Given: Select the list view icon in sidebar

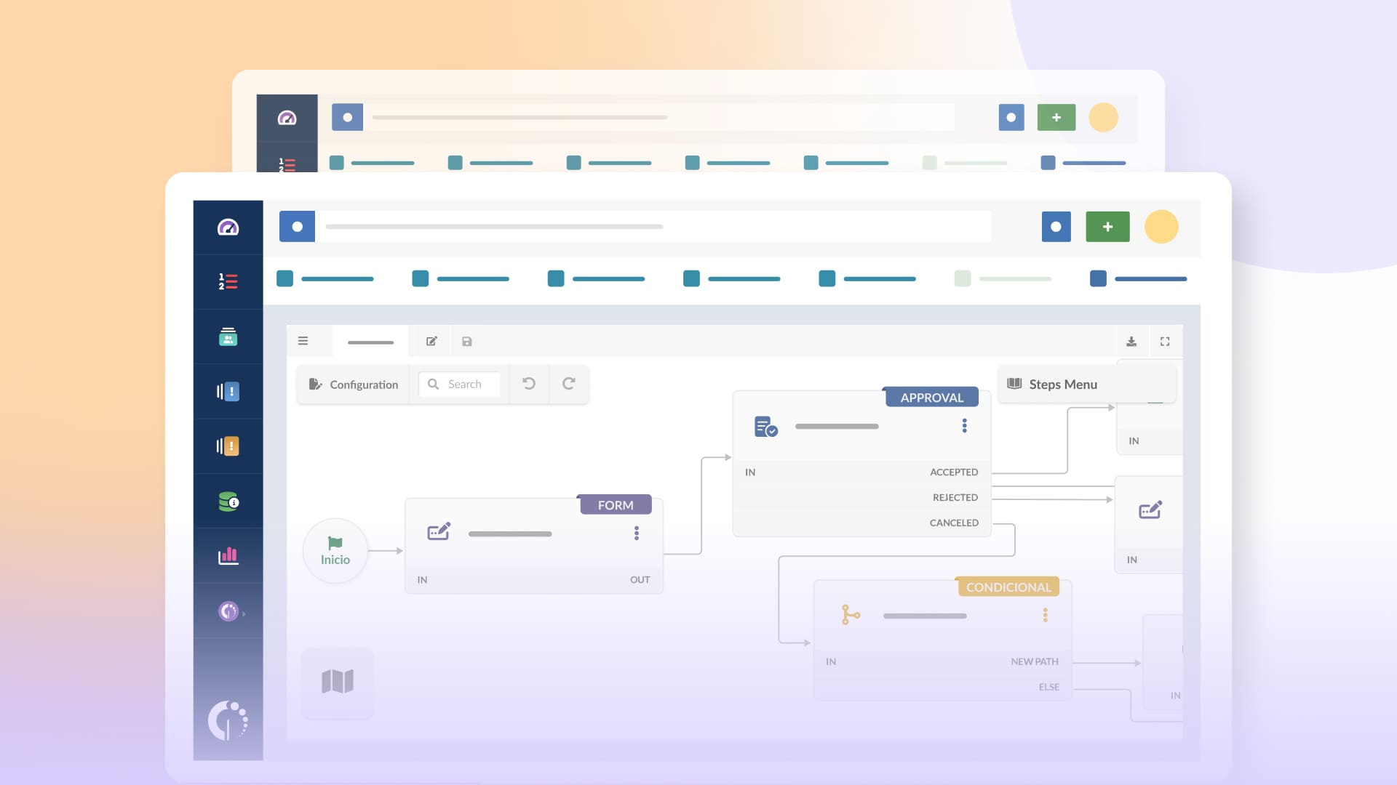Looking at the screenshot, I should point(228,282).
